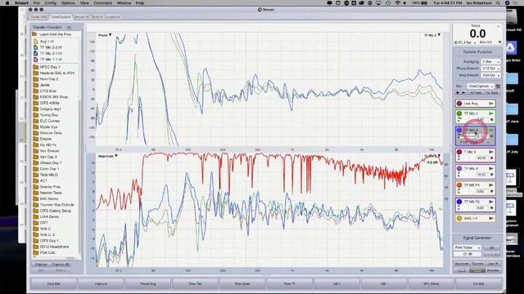Click the blue TF Mic 2-1.trf trace file icon
This screenshot has width=524, height=294.
pos(35,53)
